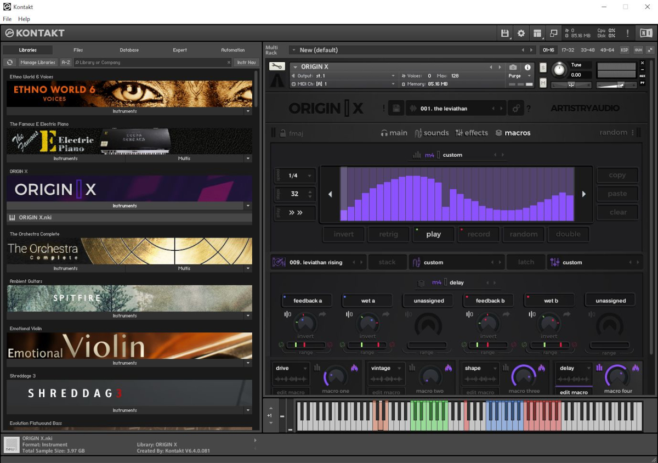
Task: Switch to the Database tab
Action: (129, 50)
